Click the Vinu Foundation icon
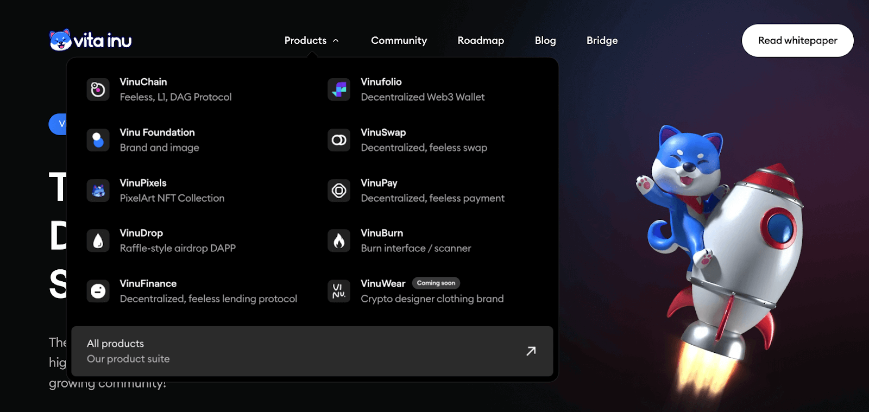The image size is (869, 412). [x=98, y=140]
